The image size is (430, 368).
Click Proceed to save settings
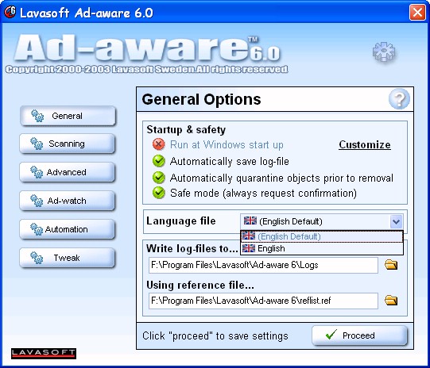359,335
